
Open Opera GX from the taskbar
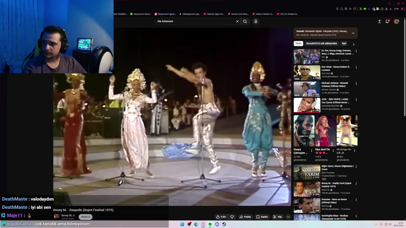203,224
